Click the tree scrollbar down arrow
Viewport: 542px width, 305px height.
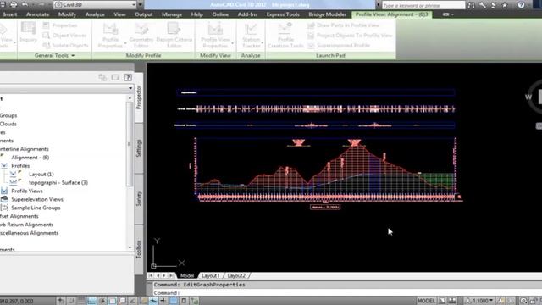click(x=130, y=247)
